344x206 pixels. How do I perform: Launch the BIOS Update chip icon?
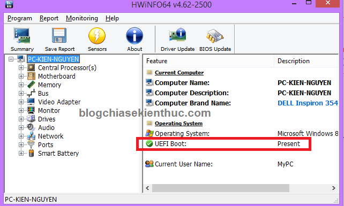(x=215, y=36)
